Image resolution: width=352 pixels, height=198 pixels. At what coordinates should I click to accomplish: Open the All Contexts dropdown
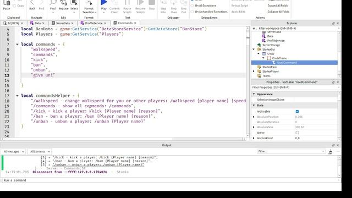(40, 152)
